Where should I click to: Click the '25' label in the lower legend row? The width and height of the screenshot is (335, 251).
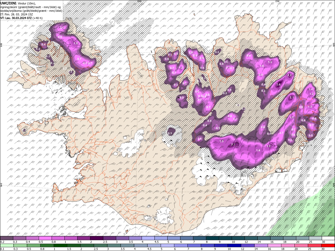pyautogui.click(x=310, y=249)
